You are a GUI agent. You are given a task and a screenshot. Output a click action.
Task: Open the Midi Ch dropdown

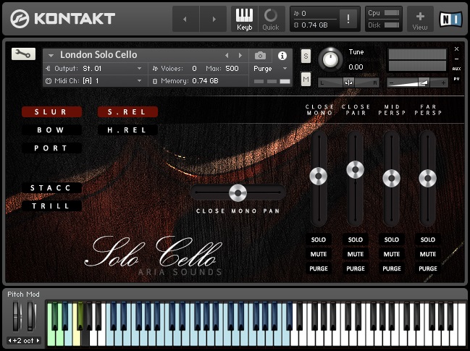pyautogui.click(x=96, y=81)
